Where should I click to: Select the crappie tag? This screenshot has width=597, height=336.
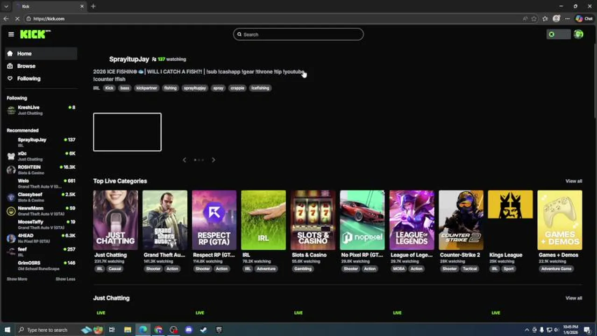[x=237, y=88]
